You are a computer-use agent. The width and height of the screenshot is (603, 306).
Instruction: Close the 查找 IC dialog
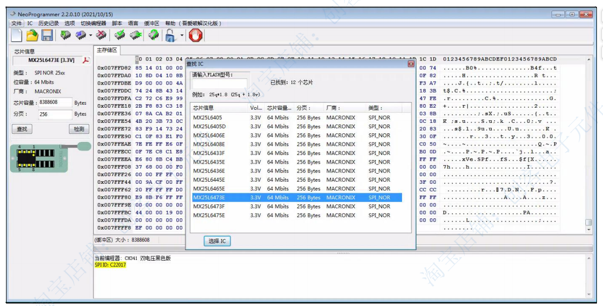[x=411, y=64]
